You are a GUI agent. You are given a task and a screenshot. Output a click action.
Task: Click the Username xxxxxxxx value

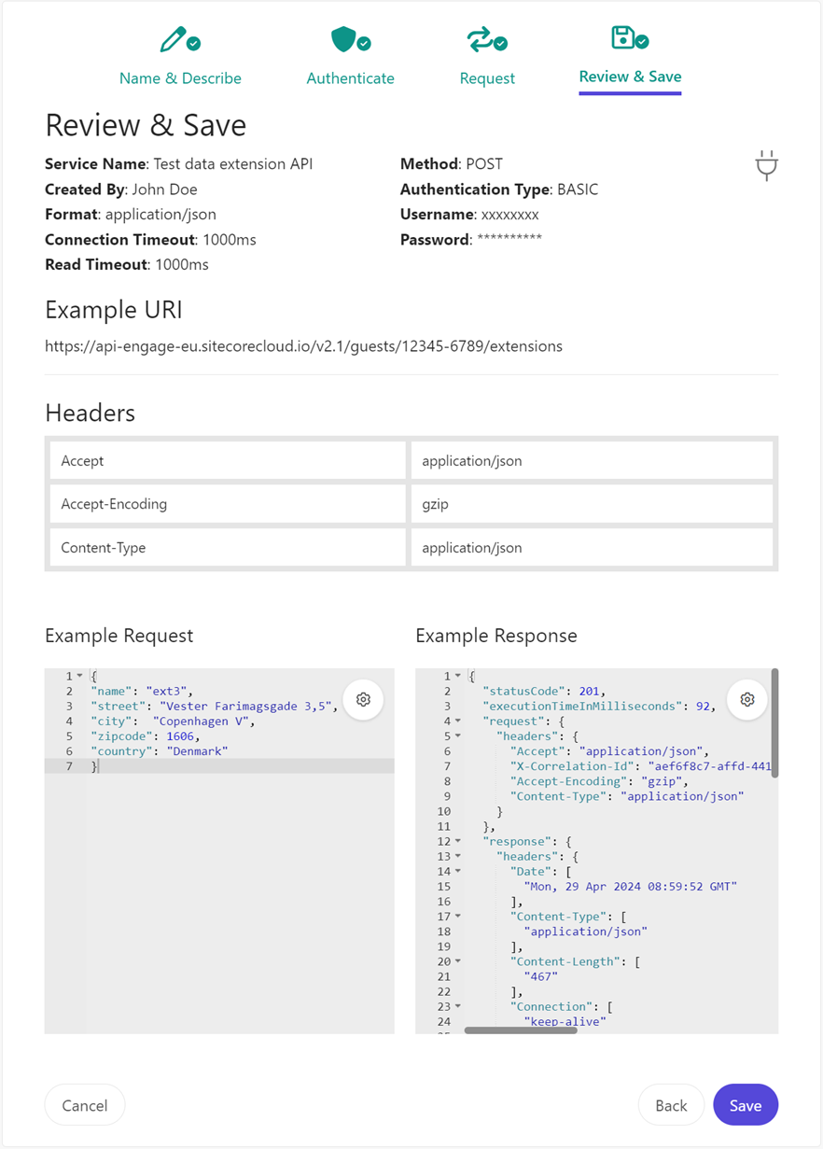point(509,215)
